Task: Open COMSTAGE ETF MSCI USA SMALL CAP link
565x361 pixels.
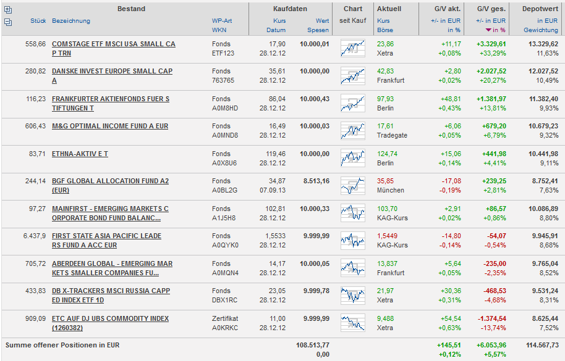Action: pyautogui.click(x=114, y=49)
